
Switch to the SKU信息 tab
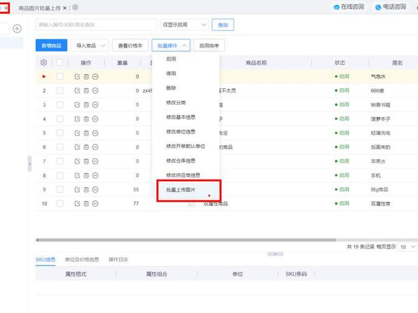click(x=45, y=259)
